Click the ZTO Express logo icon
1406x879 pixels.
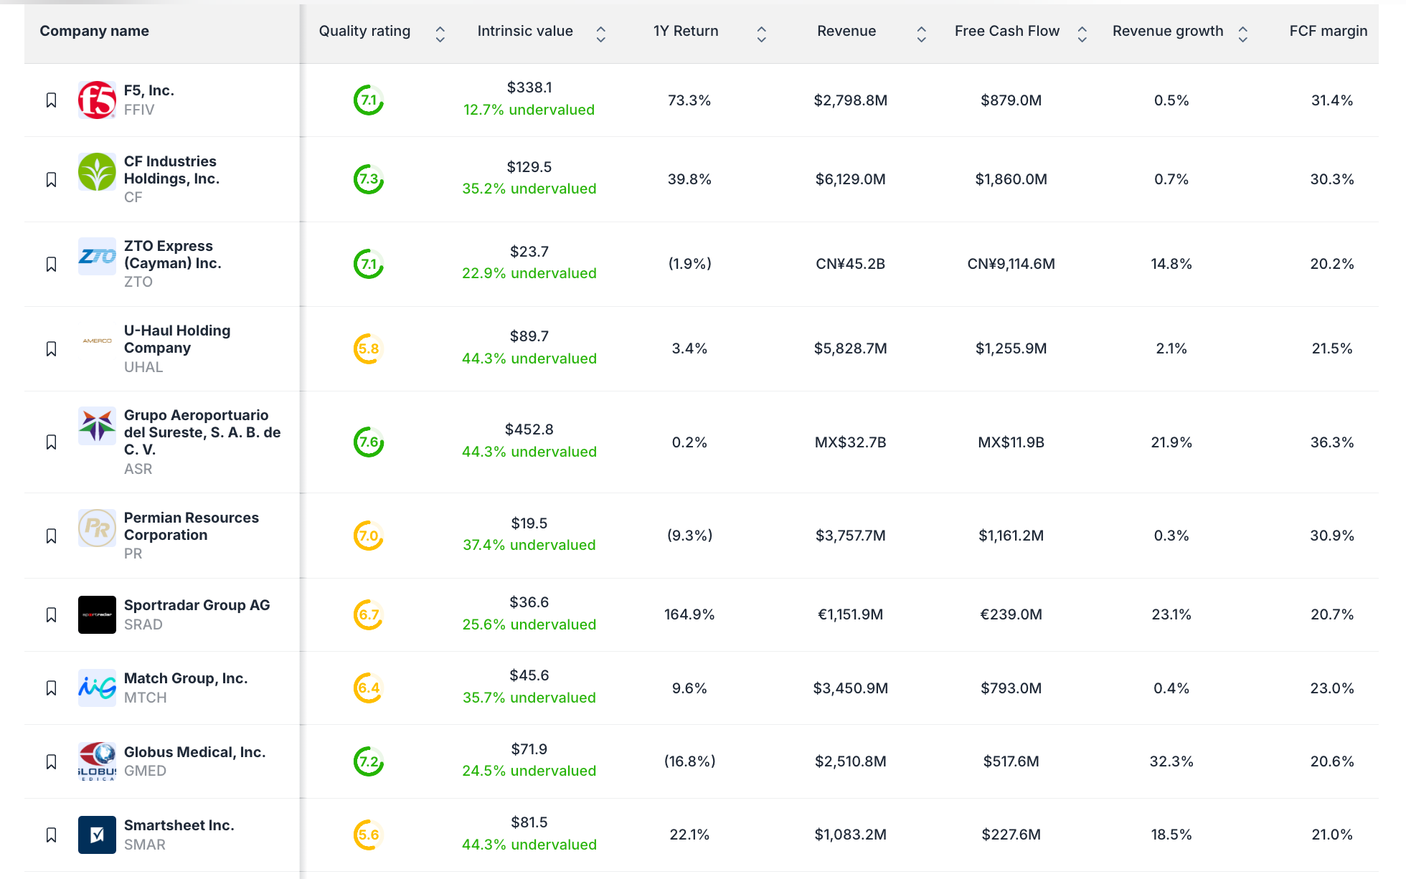(97, 257)
